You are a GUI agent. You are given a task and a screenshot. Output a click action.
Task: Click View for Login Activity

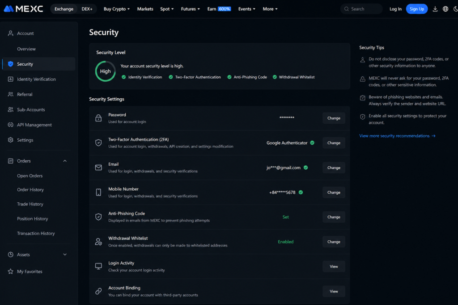click(334, 267)
